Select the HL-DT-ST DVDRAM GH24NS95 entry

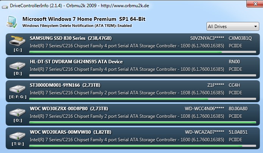(76, 62)
